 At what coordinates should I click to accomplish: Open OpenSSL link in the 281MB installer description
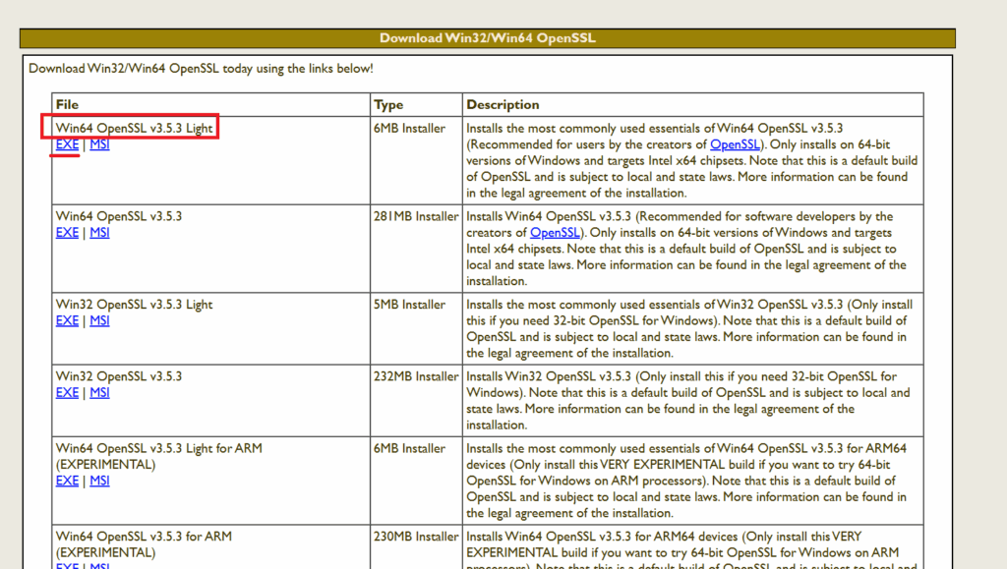coord(555,233)
